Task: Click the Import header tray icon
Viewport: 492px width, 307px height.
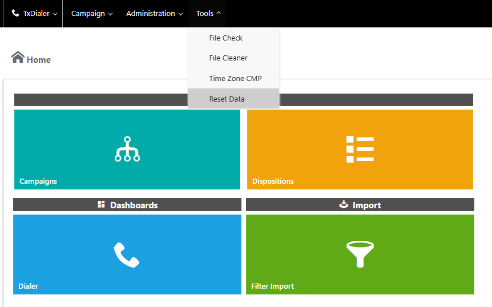Action: click(344, 204)
